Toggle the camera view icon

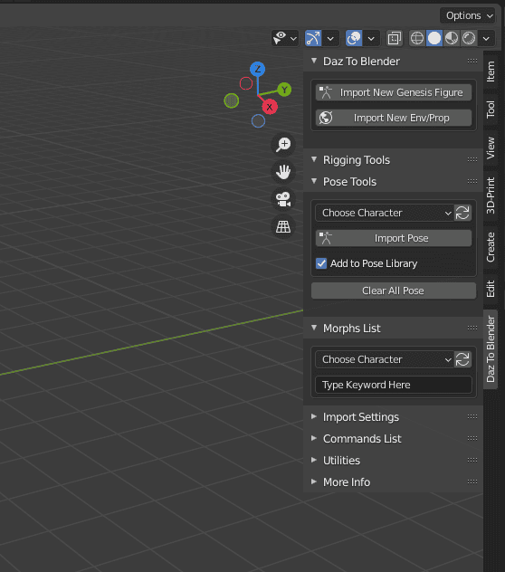coord(283,199)
